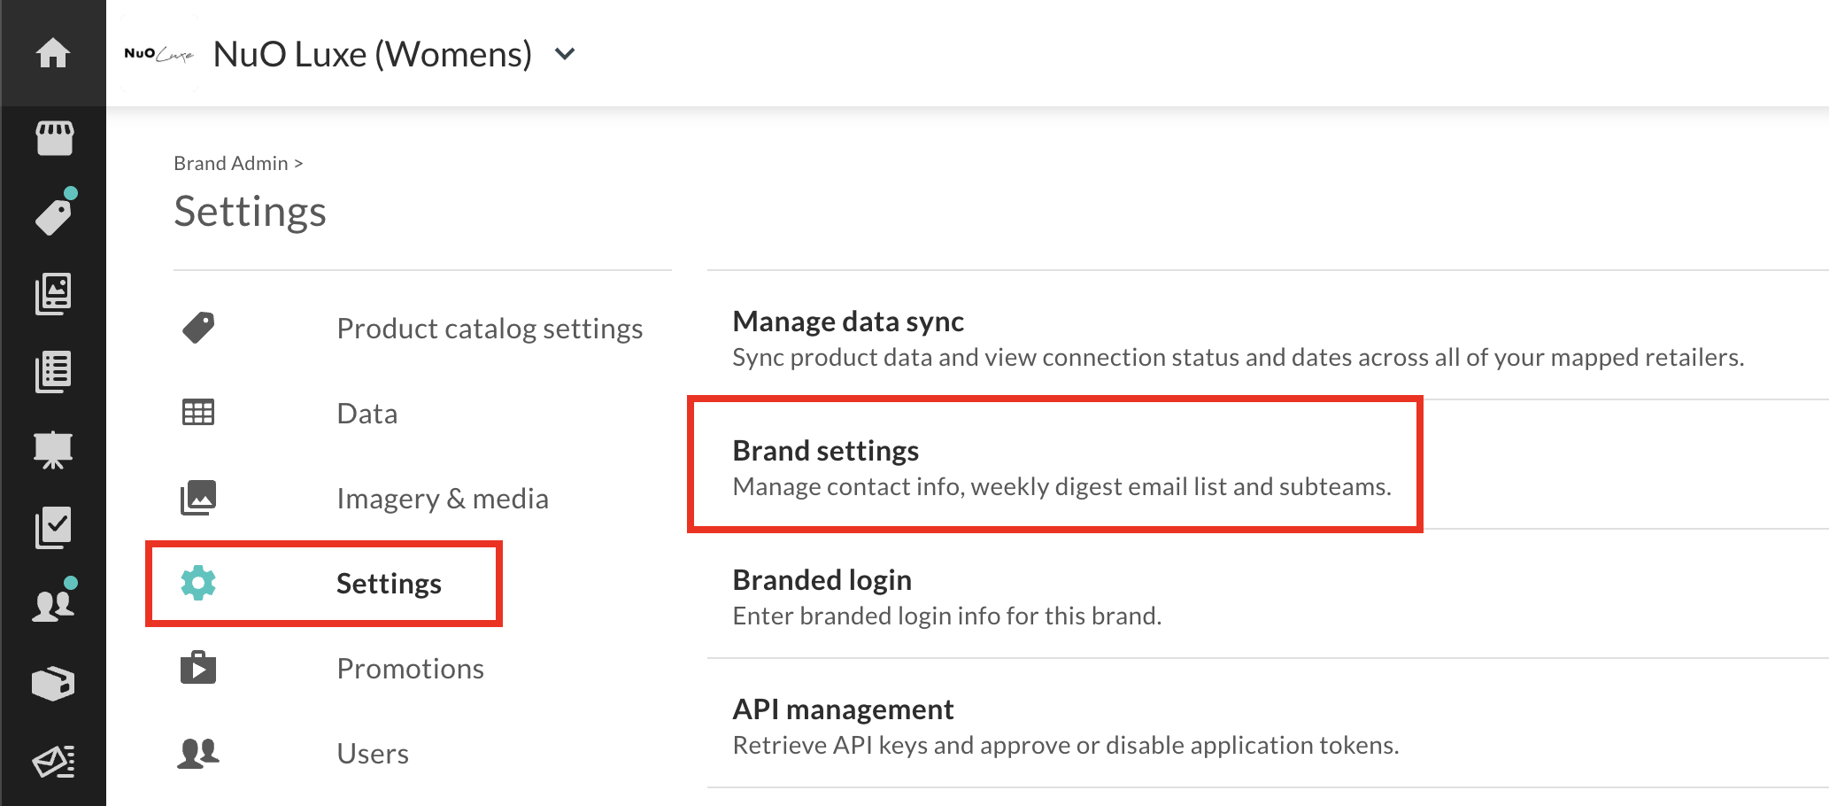Viewport: 1829px width, 806px height.
Task: Click 'Enter branded login info for this brand.' text
Action: pos(946,616)
